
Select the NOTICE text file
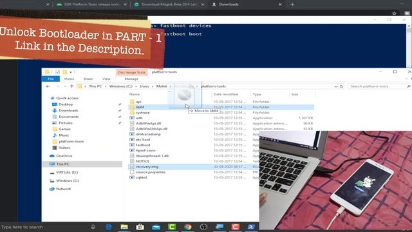[x=142, y=161]
